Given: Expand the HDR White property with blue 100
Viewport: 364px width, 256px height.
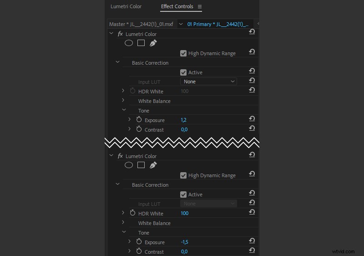Looking at the screenshot, I should click(123, 213).
